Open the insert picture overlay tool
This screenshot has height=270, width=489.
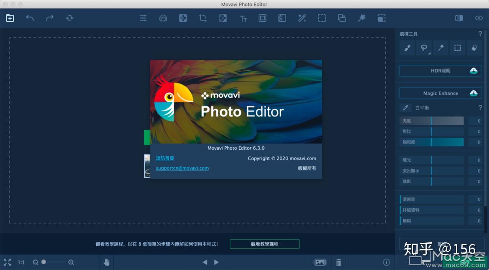pos(342,18)
